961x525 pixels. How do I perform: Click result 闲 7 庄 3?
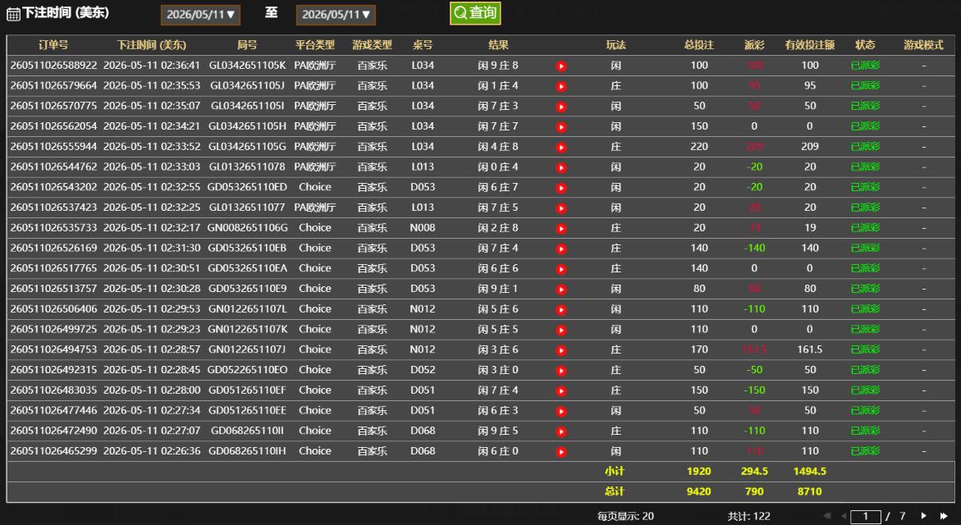tap(498, 105)
